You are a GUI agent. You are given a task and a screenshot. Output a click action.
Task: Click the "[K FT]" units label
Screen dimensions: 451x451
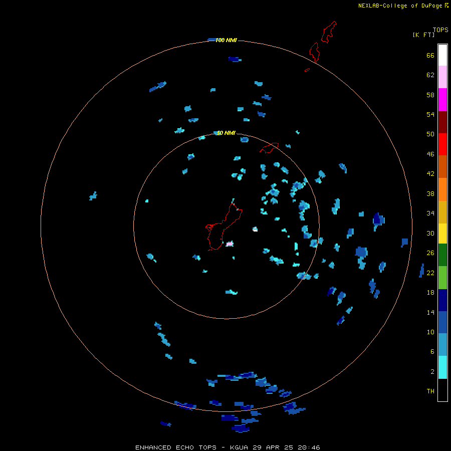(x=423, y=35)
